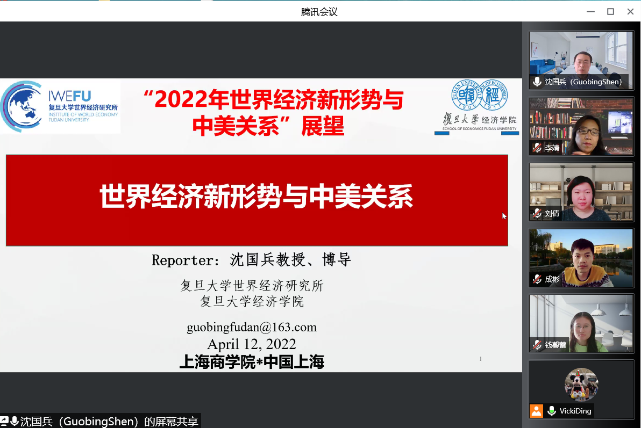Click the orange member icon on VickiDing's tile
This screenshot has height=428, width=641.
(536, 411)
